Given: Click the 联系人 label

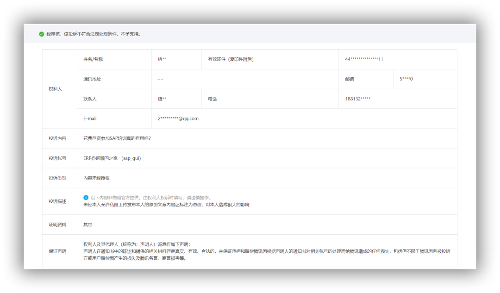Looking at the screenshot, I should click(90, 99).
